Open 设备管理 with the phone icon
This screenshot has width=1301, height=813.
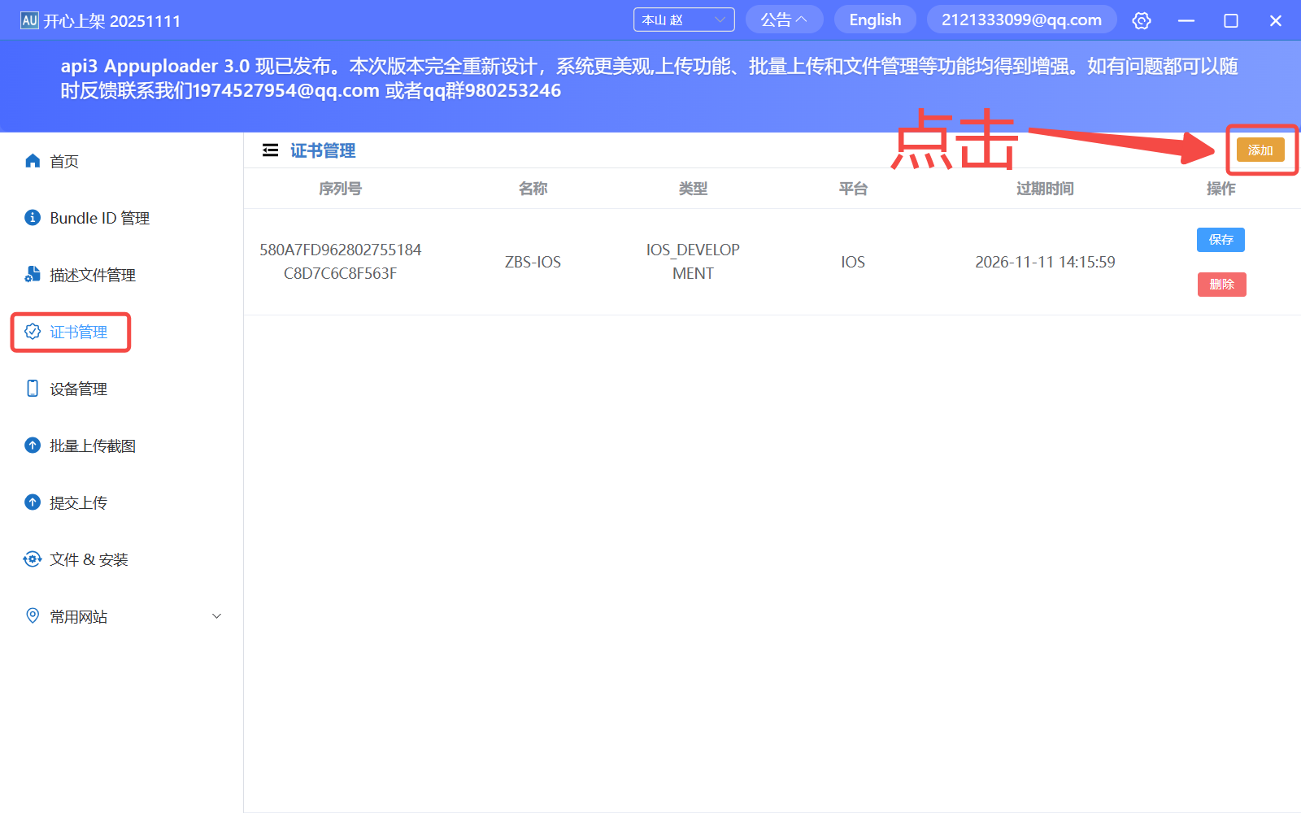(33, 388)
